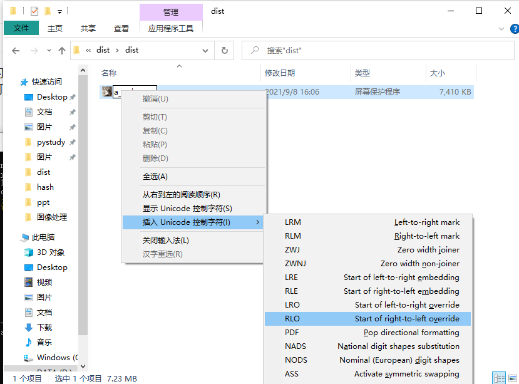Expand address bar history dropdown
This screenshot has width=519, height=384.
(x=205, y=51)
